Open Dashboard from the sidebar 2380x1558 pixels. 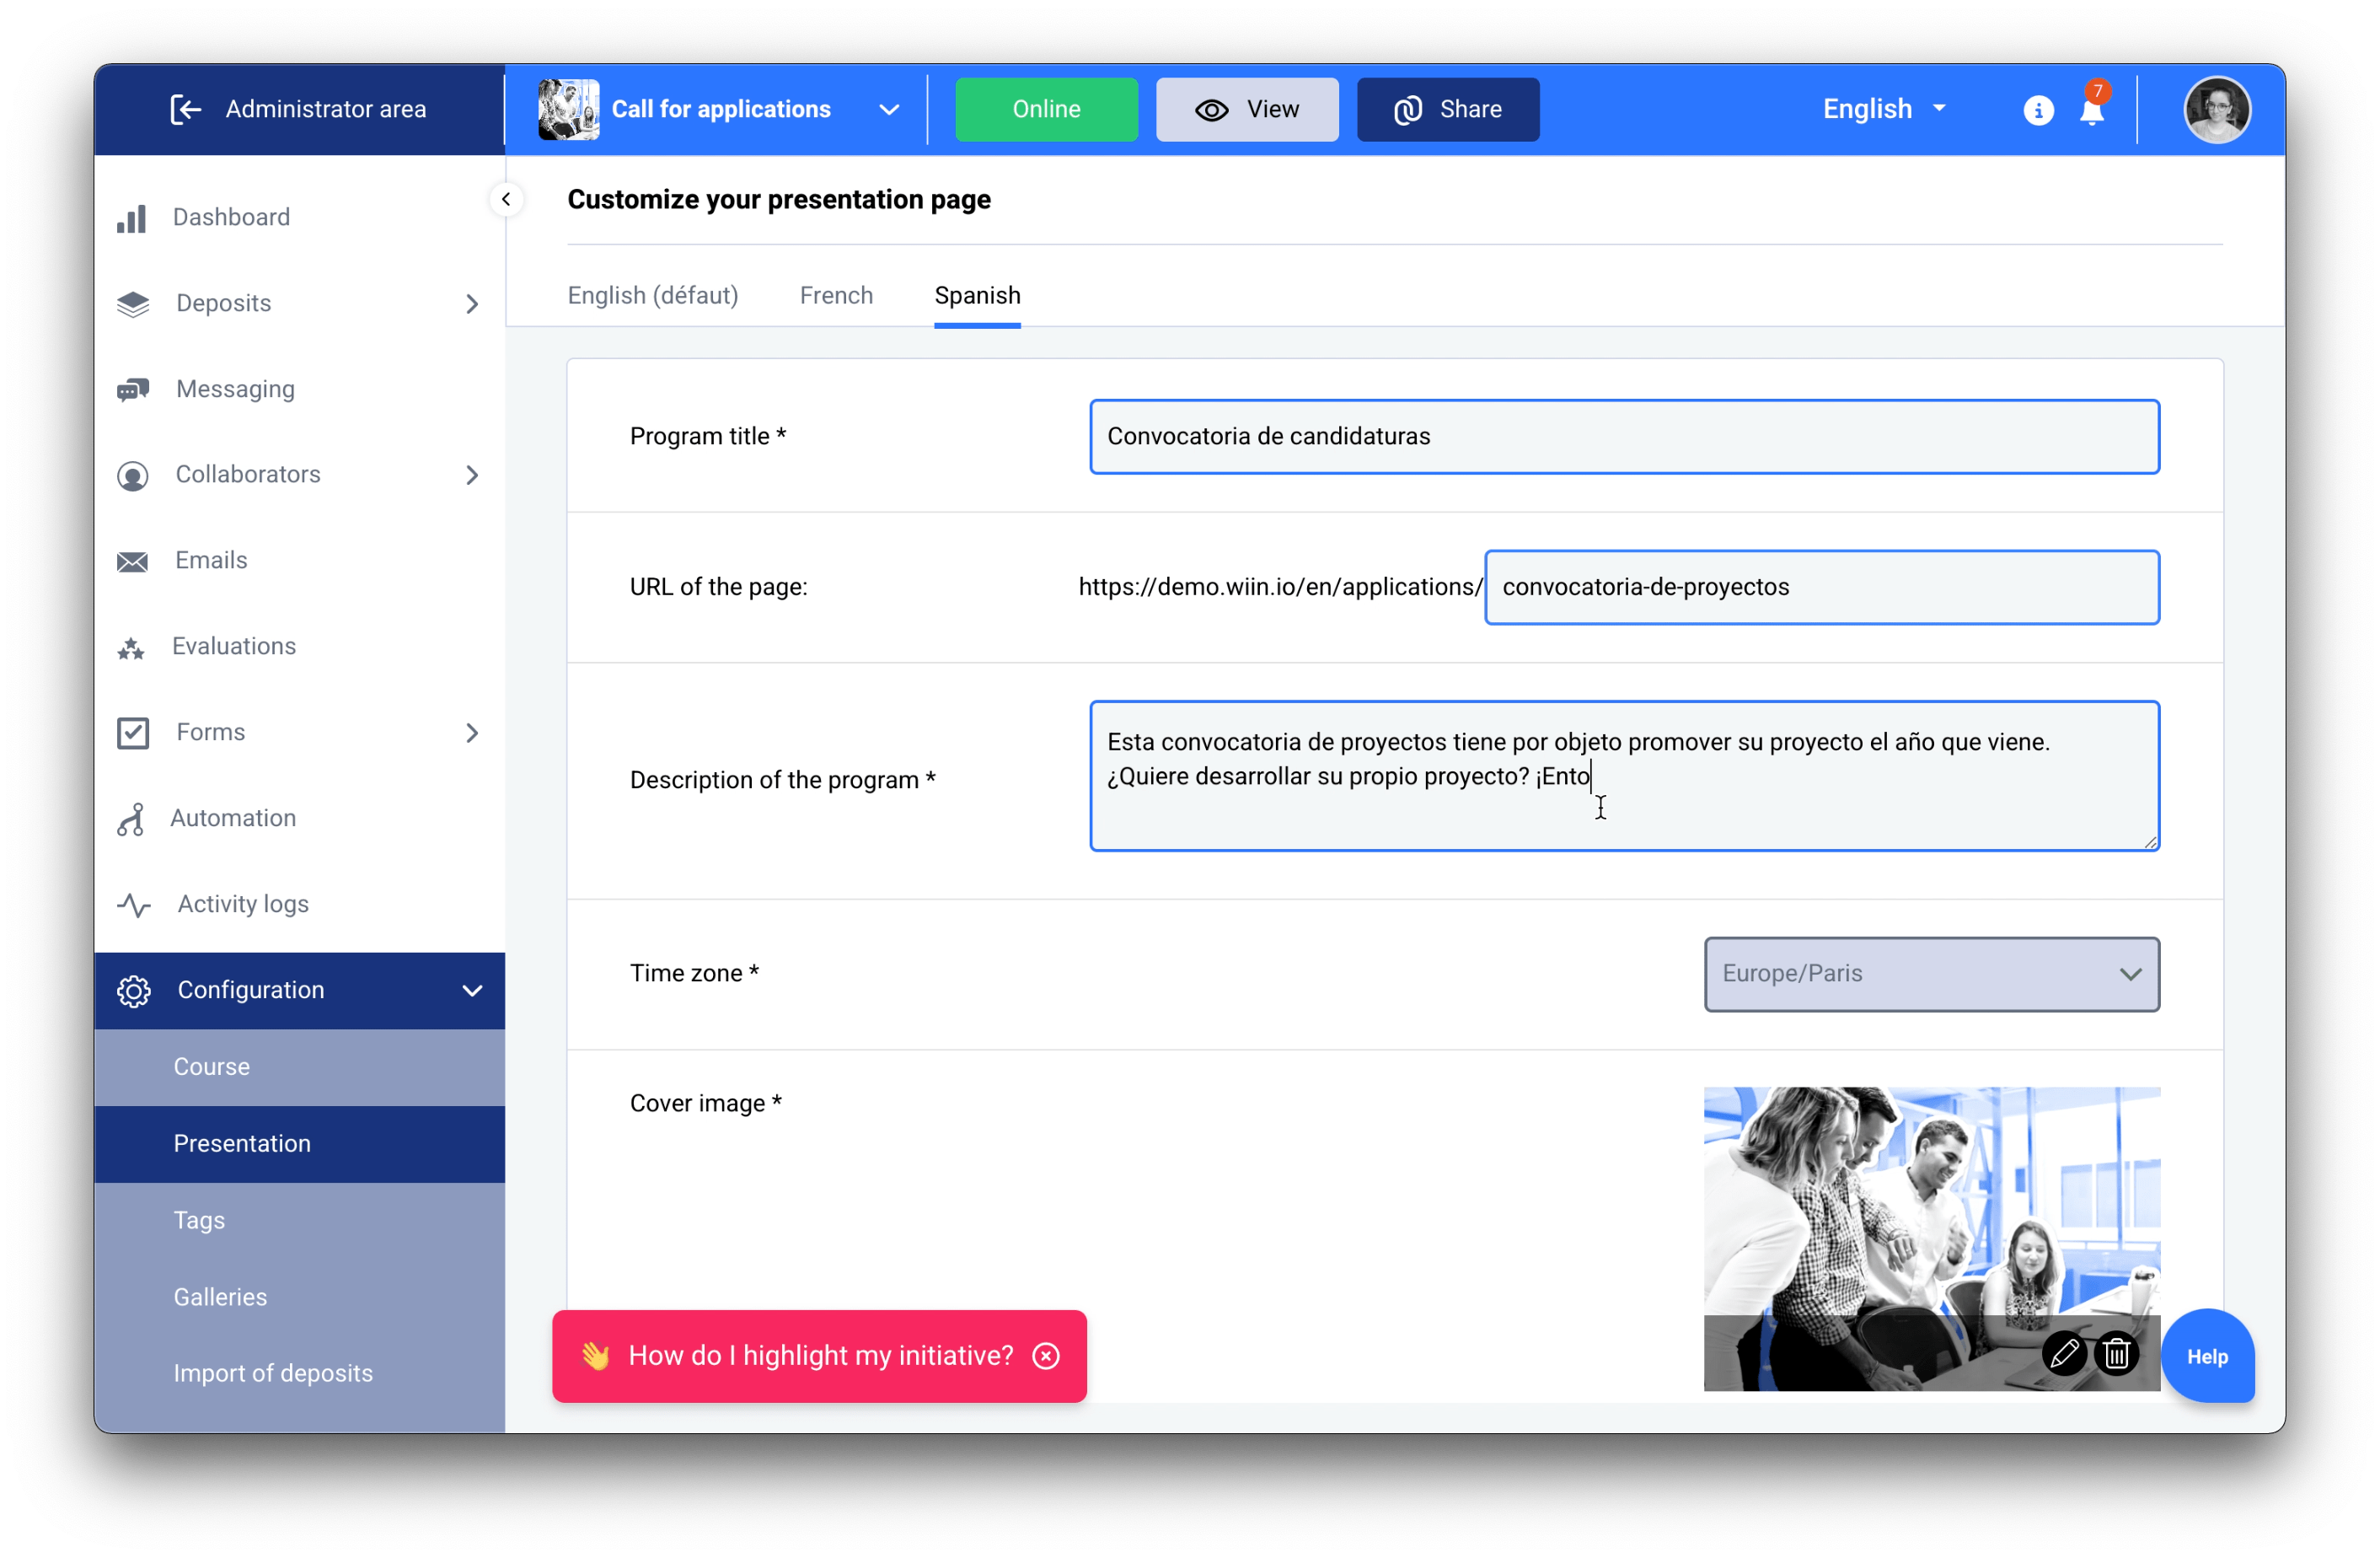231,218
